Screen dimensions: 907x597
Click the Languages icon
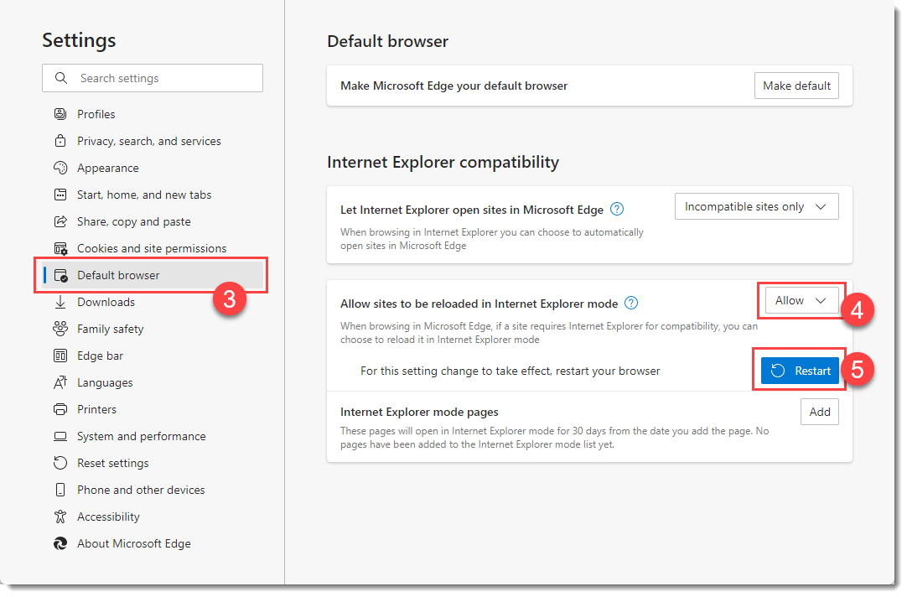(x=60, y=382)
